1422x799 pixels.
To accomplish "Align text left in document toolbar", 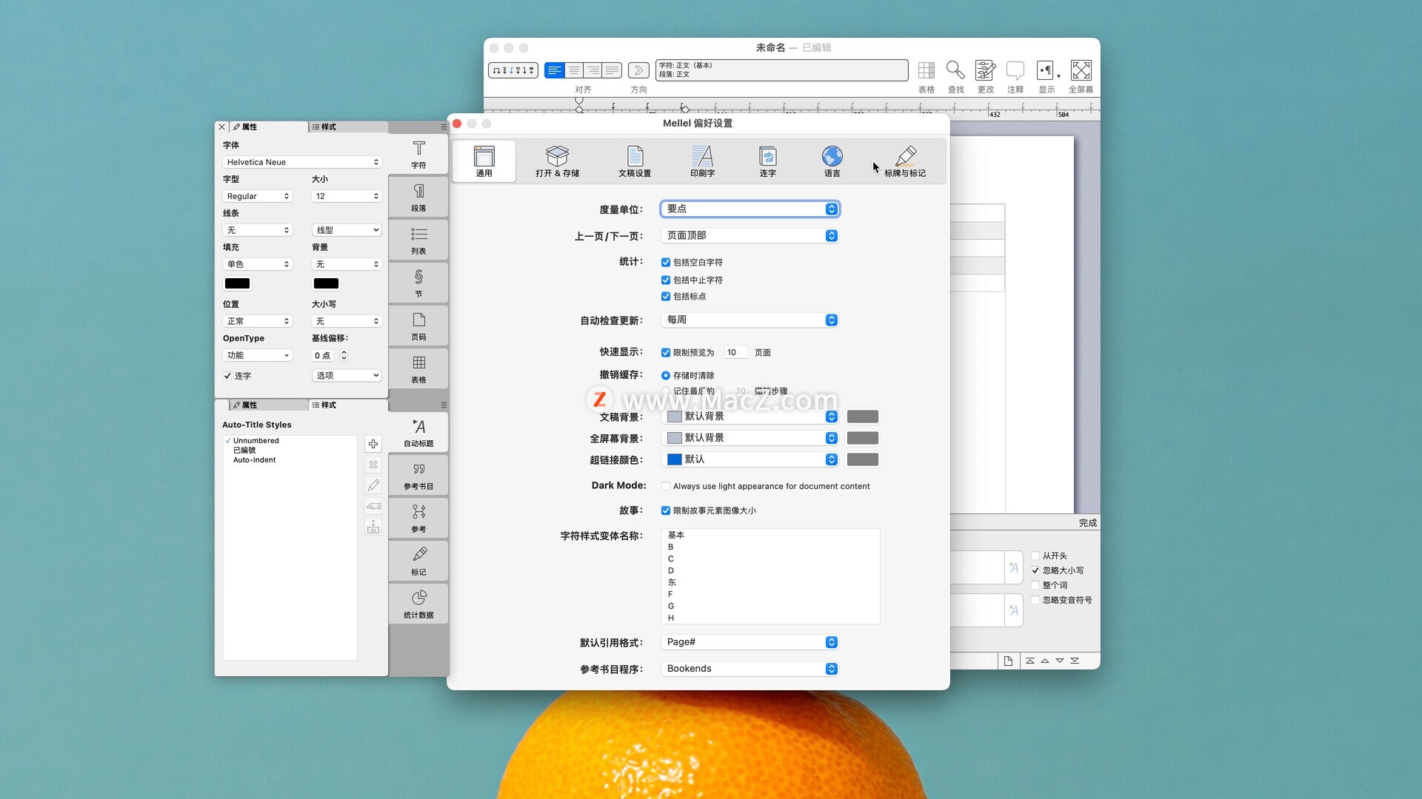I will [554, 70].
